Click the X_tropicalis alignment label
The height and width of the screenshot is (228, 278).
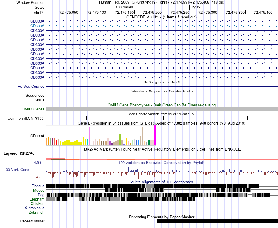tap(35, 208)
